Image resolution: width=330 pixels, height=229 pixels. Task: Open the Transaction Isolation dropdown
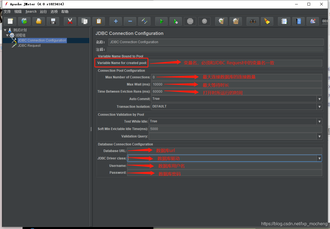tap(320, 107)
